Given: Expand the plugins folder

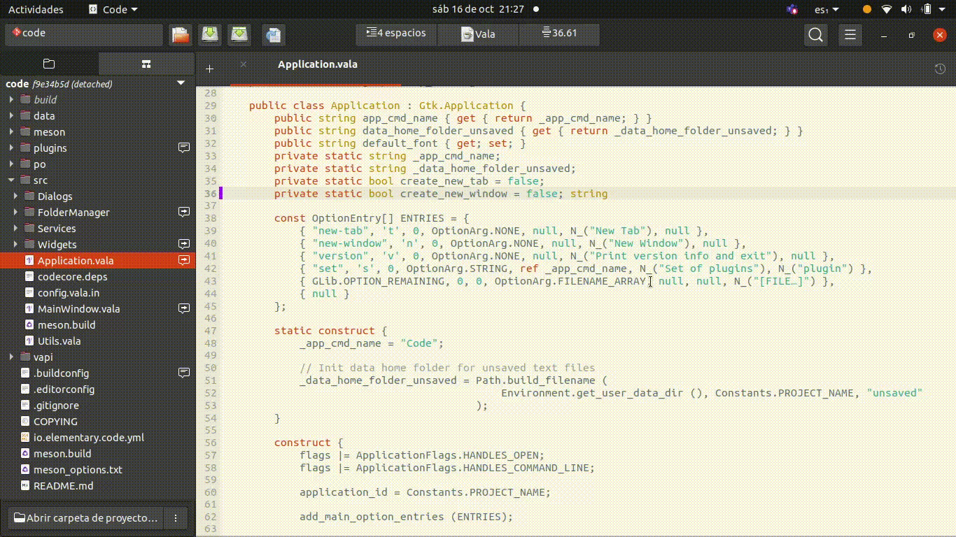Looking at the screenshot, I should tap(11, 148).
